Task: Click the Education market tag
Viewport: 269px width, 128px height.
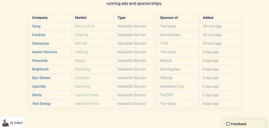Action: pos(82,78)
